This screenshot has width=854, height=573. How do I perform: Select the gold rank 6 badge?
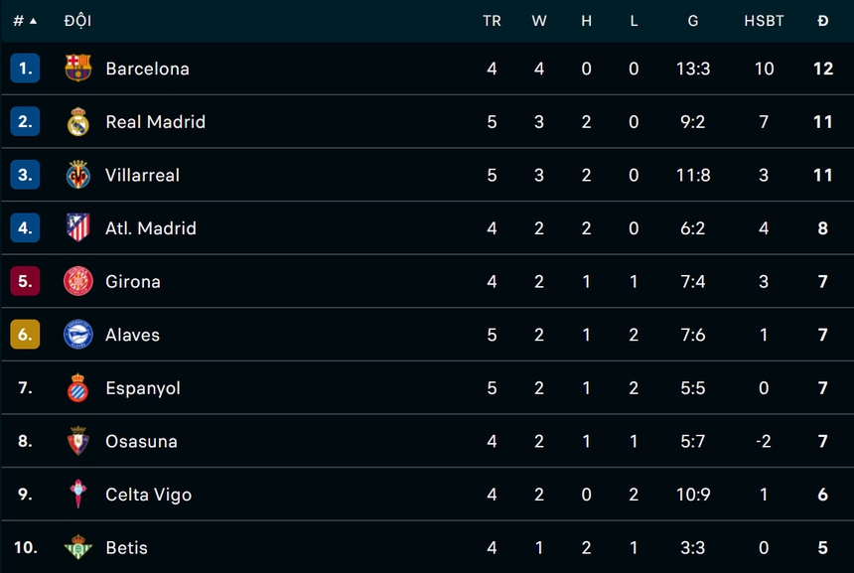pyautogui.click(x=25, y=335)
